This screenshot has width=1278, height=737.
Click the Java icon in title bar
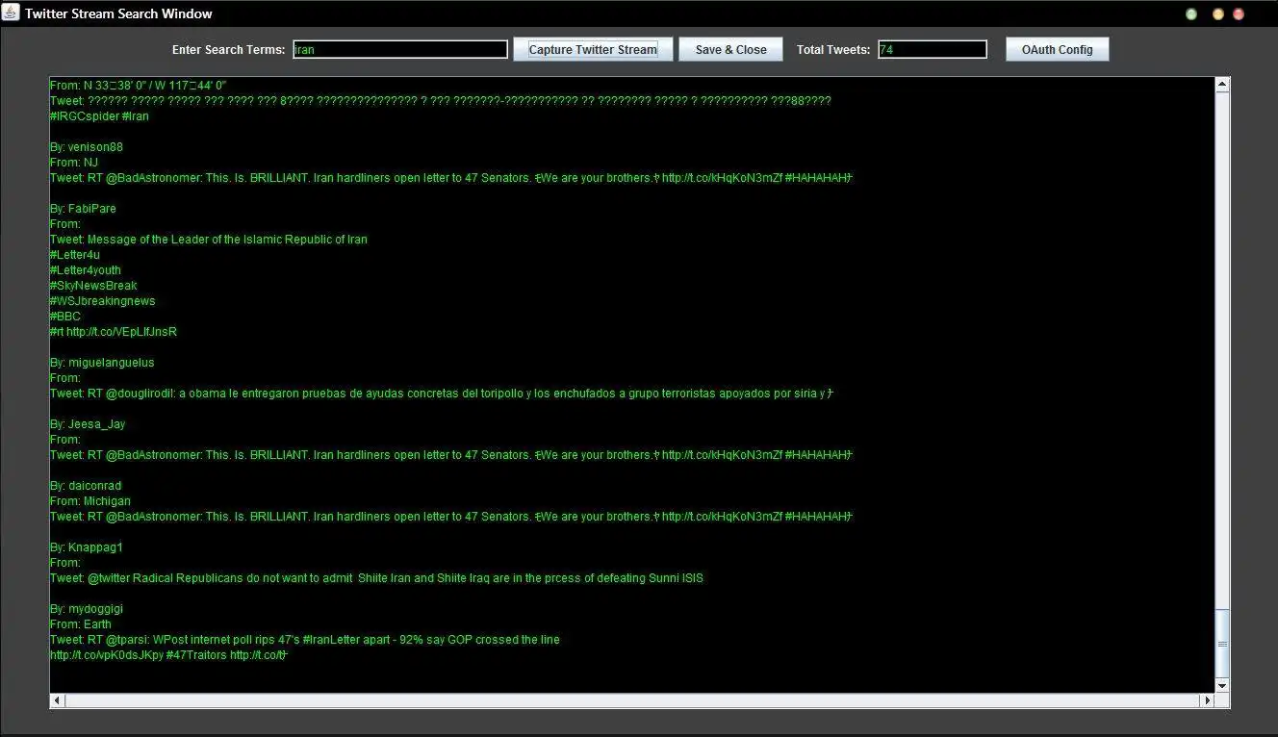pyautogui.click(x=11, y=13)
